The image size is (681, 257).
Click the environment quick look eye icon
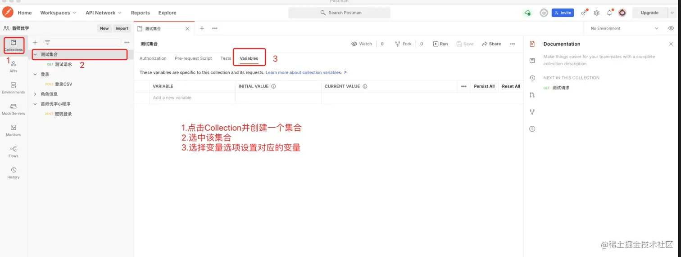tap(671, 28)
